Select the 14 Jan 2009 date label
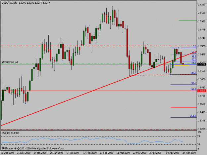The image size is (207, 155). [x=40, y=153]
